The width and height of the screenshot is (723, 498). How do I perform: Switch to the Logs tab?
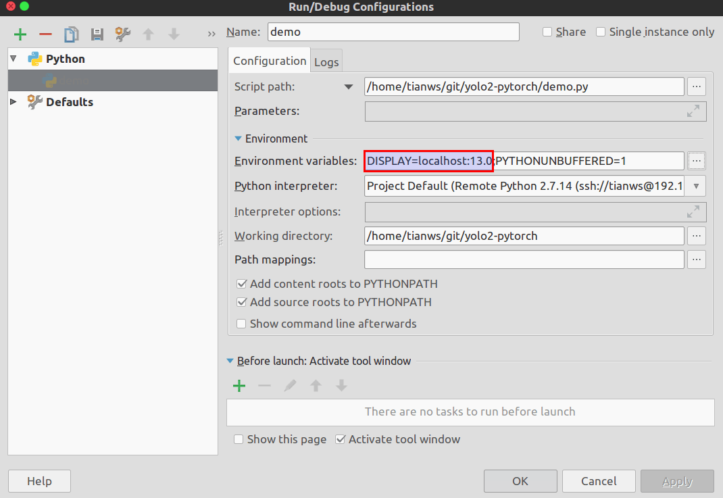click(326, 61)
